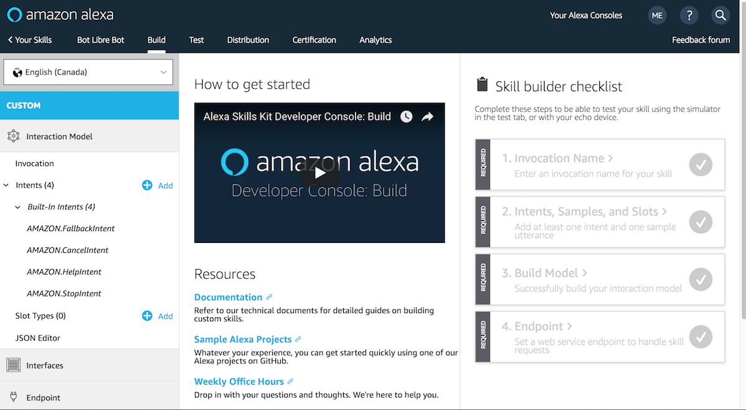This screenshot has width=746, height=410.
Task: Open checklist step 2. Intents, Samples, and Slots
Action: pos(584,212)
